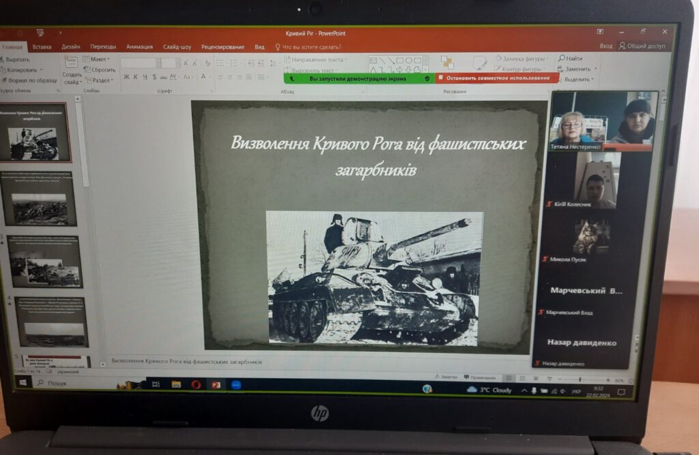Image resolution: width=699 pixels, height=455 pixels.
Task: Open the Animation (Анимация) ribbon tab
Action: pos(139,47)
